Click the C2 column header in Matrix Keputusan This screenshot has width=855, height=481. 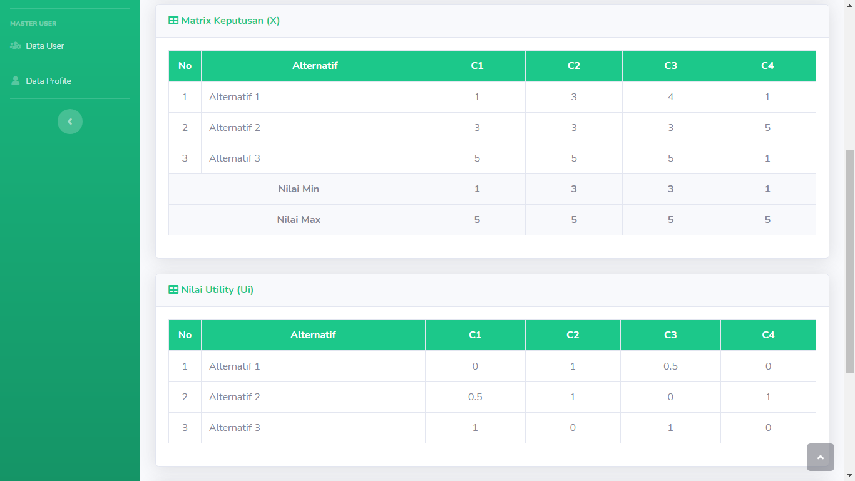point(574,66)
